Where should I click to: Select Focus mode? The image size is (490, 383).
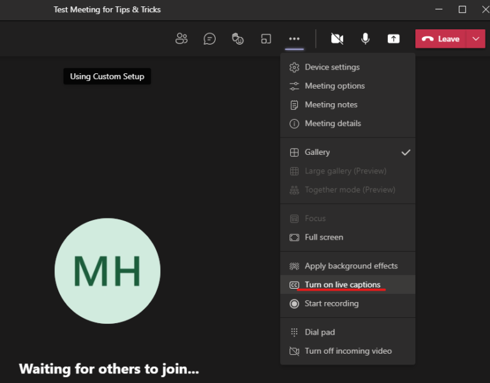tap(348, 219)
